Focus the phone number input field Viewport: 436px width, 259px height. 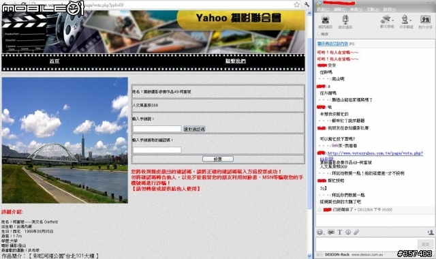tap(157, 129)
